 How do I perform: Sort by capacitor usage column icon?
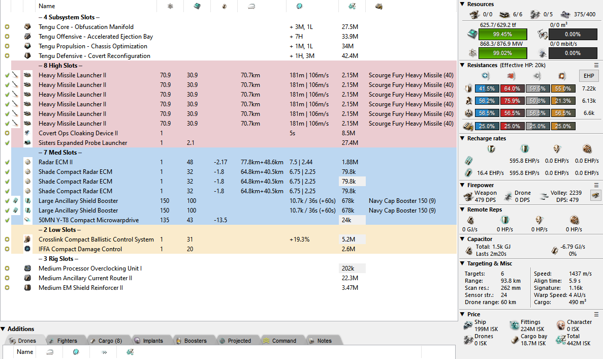click(x=224, y=6)
